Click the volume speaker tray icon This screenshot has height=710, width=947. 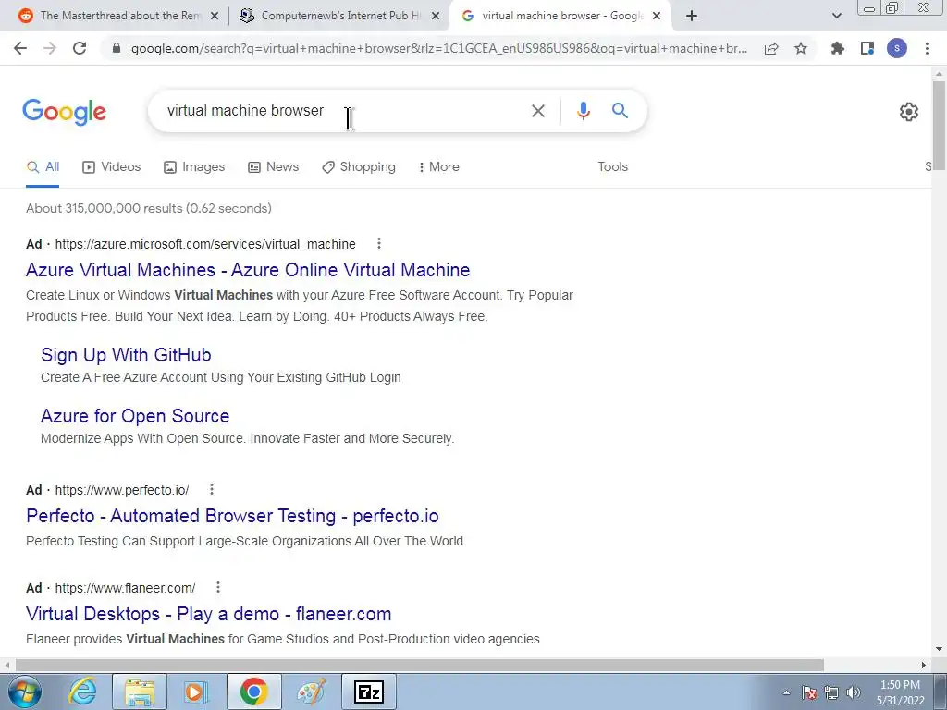(x=854, y=692)
